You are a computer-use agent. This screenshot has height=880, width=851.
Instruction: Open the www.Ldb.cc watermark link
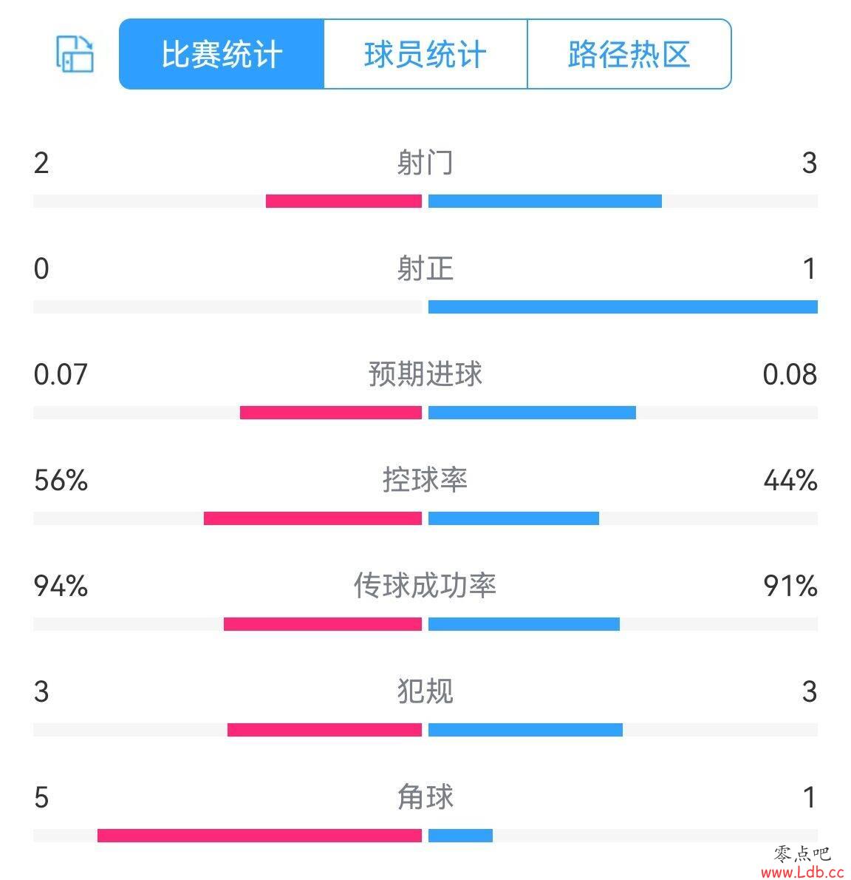pos(802,872)
